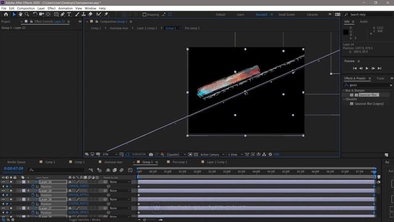Select the Rotation tool
This screenshot has height=222, width=394.
click(x=35, y=15)
